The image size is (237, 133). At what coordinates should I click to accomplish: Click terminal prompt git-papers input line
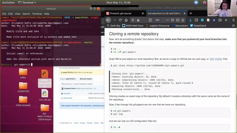(x=17, y=65)
